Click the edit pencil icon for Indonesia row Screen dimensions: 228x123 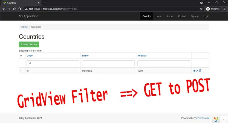(x=197, y=71)
